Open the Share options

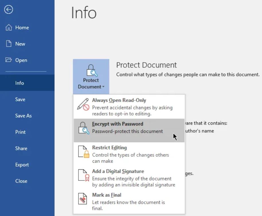tap(21, 148)
